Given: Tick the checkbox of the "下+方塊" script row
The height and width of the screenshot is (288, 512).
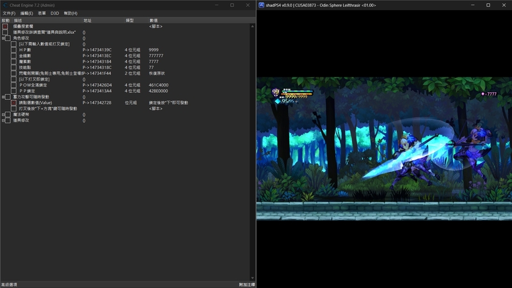Looking at the screenshot, I should (13, 109).
